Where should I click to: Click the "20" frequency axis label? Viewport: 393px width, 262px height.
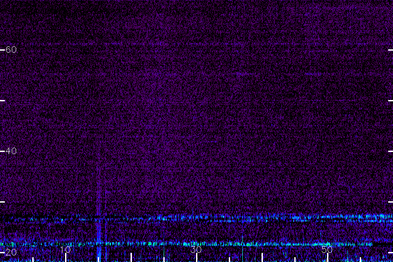coord(11,252)
